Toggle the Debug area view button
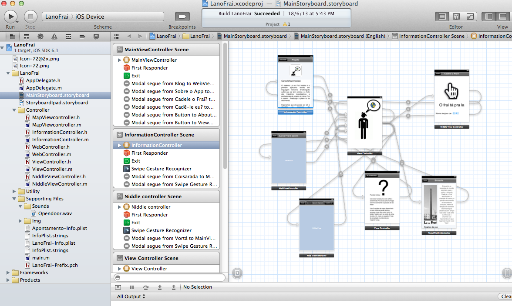This screenshot has width=512, height=306. click(x=502, y=17)
